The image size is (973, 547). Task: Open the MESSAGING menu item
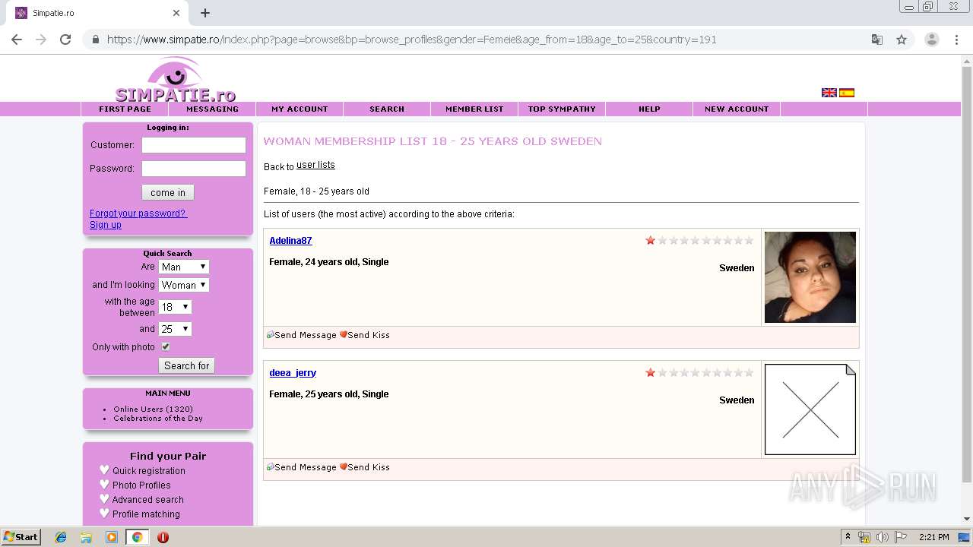tap(212, 109)
